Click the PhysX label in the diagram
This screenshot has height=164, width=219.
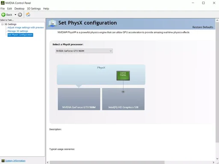[101, 67]
